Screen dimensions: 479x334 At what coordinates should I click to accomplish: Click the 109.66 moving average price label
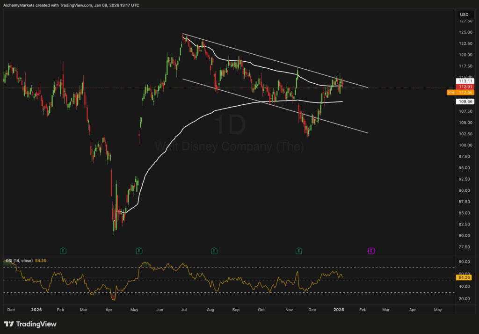point(464,101)
